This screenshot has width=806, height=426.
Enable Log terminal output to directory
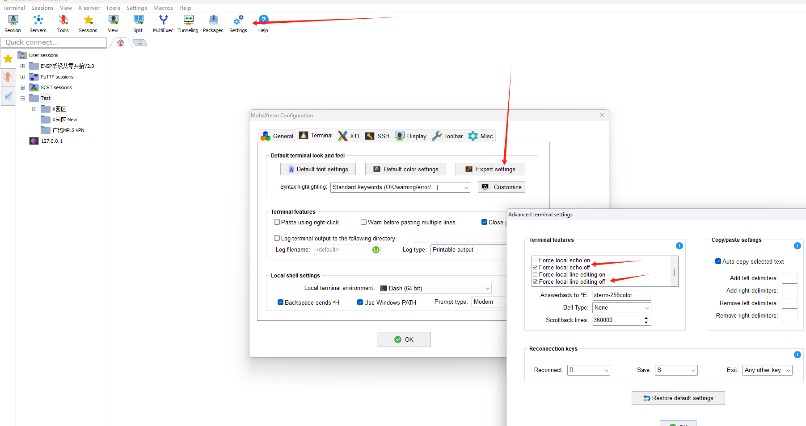click(277, 238)
